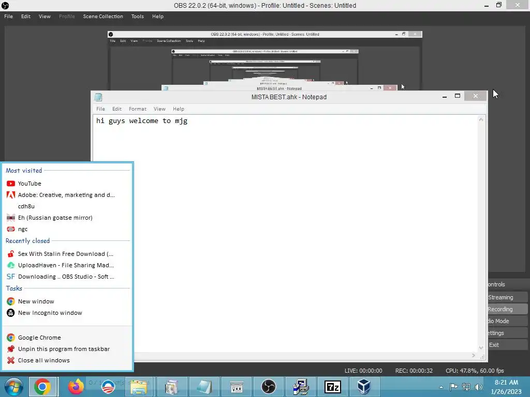Open Notepad's Help menu
Image resolution: width=530 pixels, height=397 pixels.
(x=179, y=109)
